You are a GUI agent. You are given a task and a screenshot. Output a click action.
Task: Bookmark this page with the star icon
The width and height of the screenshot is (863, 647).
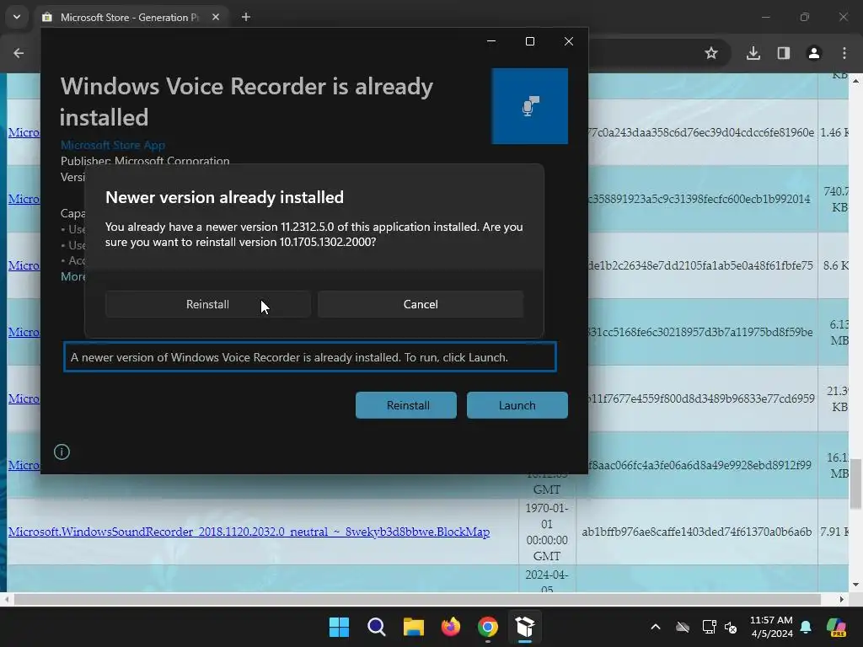coord(711,53)
